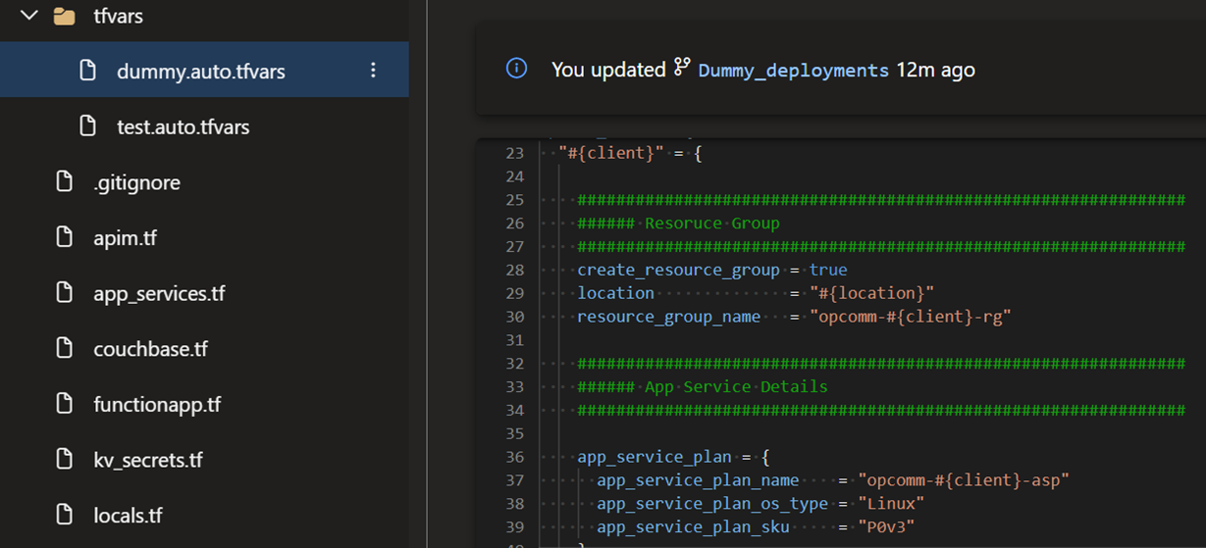Click the create_resource_group true value
1206x548 pixels.
pos(827,270)
